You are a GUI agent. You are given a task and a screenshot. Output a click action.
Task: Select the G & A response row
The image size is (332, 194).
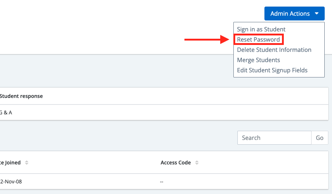click(x=164, y=113)
